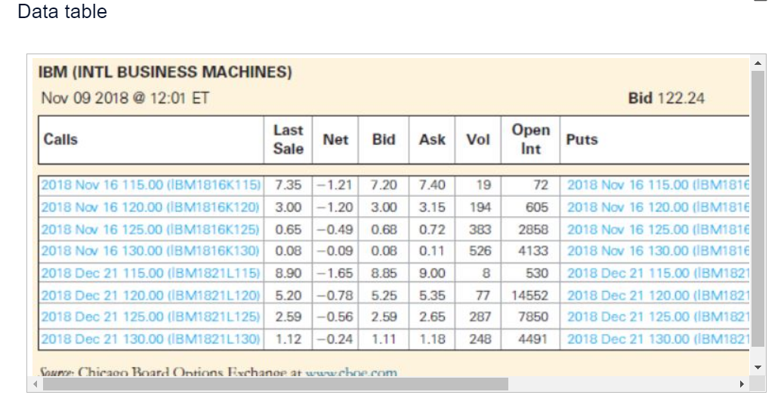Select last sale value 7.35
The width and height of the screenshot is (784, 398).
click(288, 185)
